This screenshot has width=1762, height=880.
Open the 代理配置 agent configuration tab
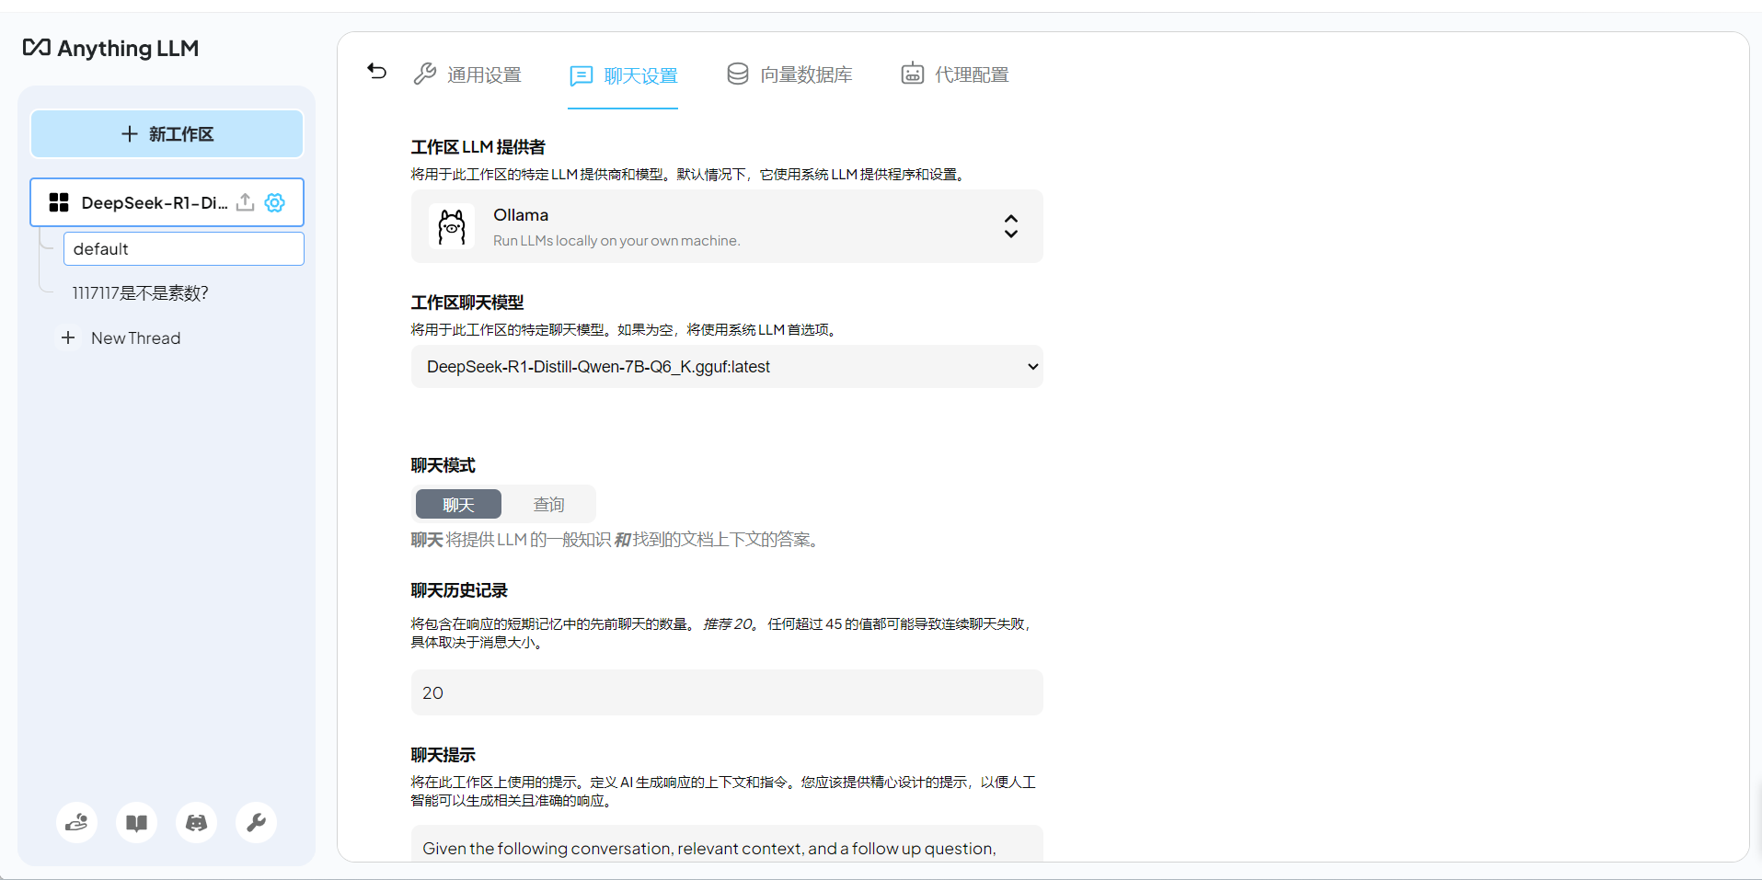coord(954,74)
